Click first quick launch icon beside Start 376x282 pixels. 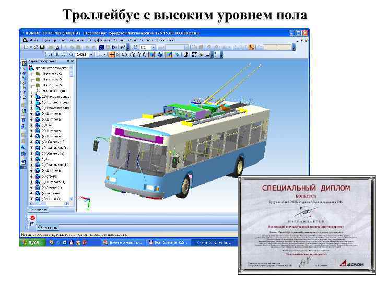coord(52,242)
